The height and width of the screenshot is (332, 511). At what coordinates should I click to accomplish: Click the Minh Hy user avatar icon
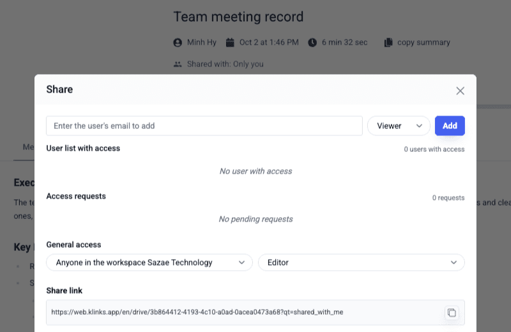(178, 42)
